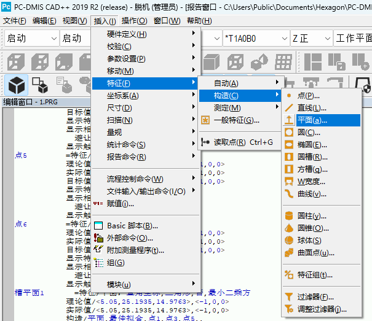This screenshot has height=321, width=372.
Task: Construct a 圆槽(R)... round slot
Action: pyautogui.click(x=322, y=157)
